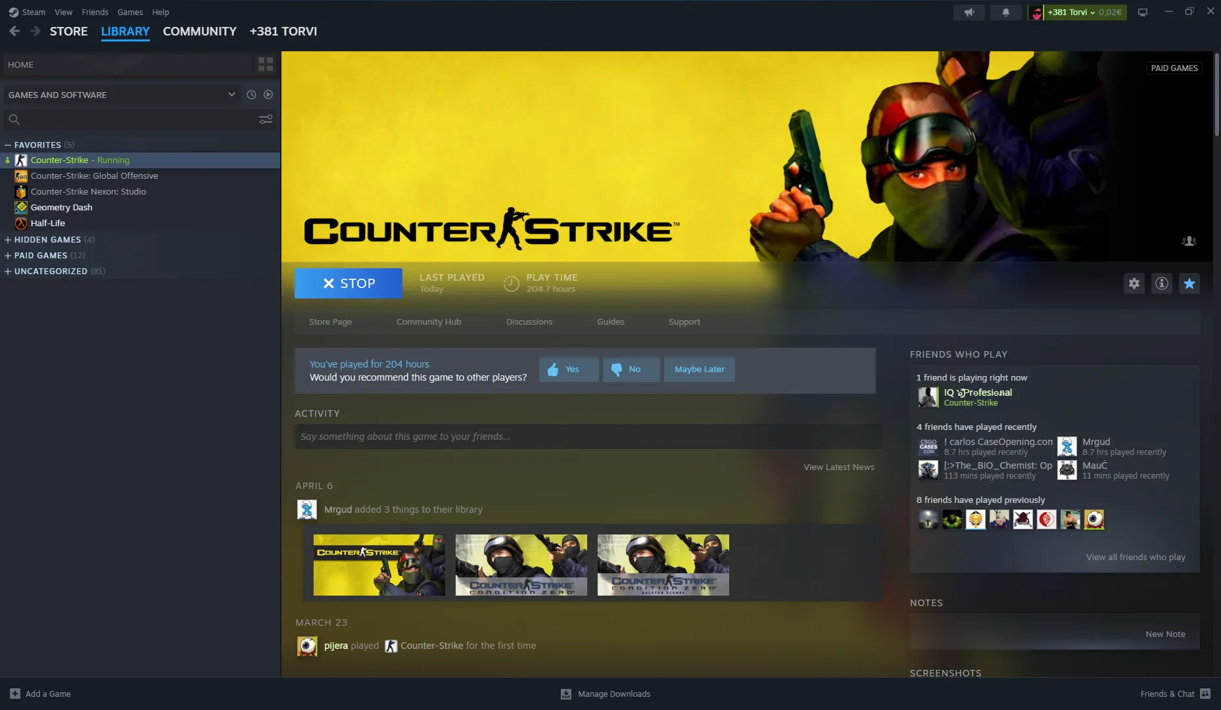Recommend the game with Yes
The image size is (1221, 710).
click(x=569, y=369)
